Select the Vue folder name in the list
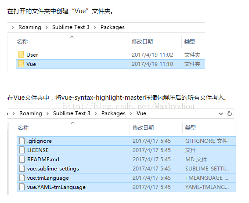 pos(31,64)
